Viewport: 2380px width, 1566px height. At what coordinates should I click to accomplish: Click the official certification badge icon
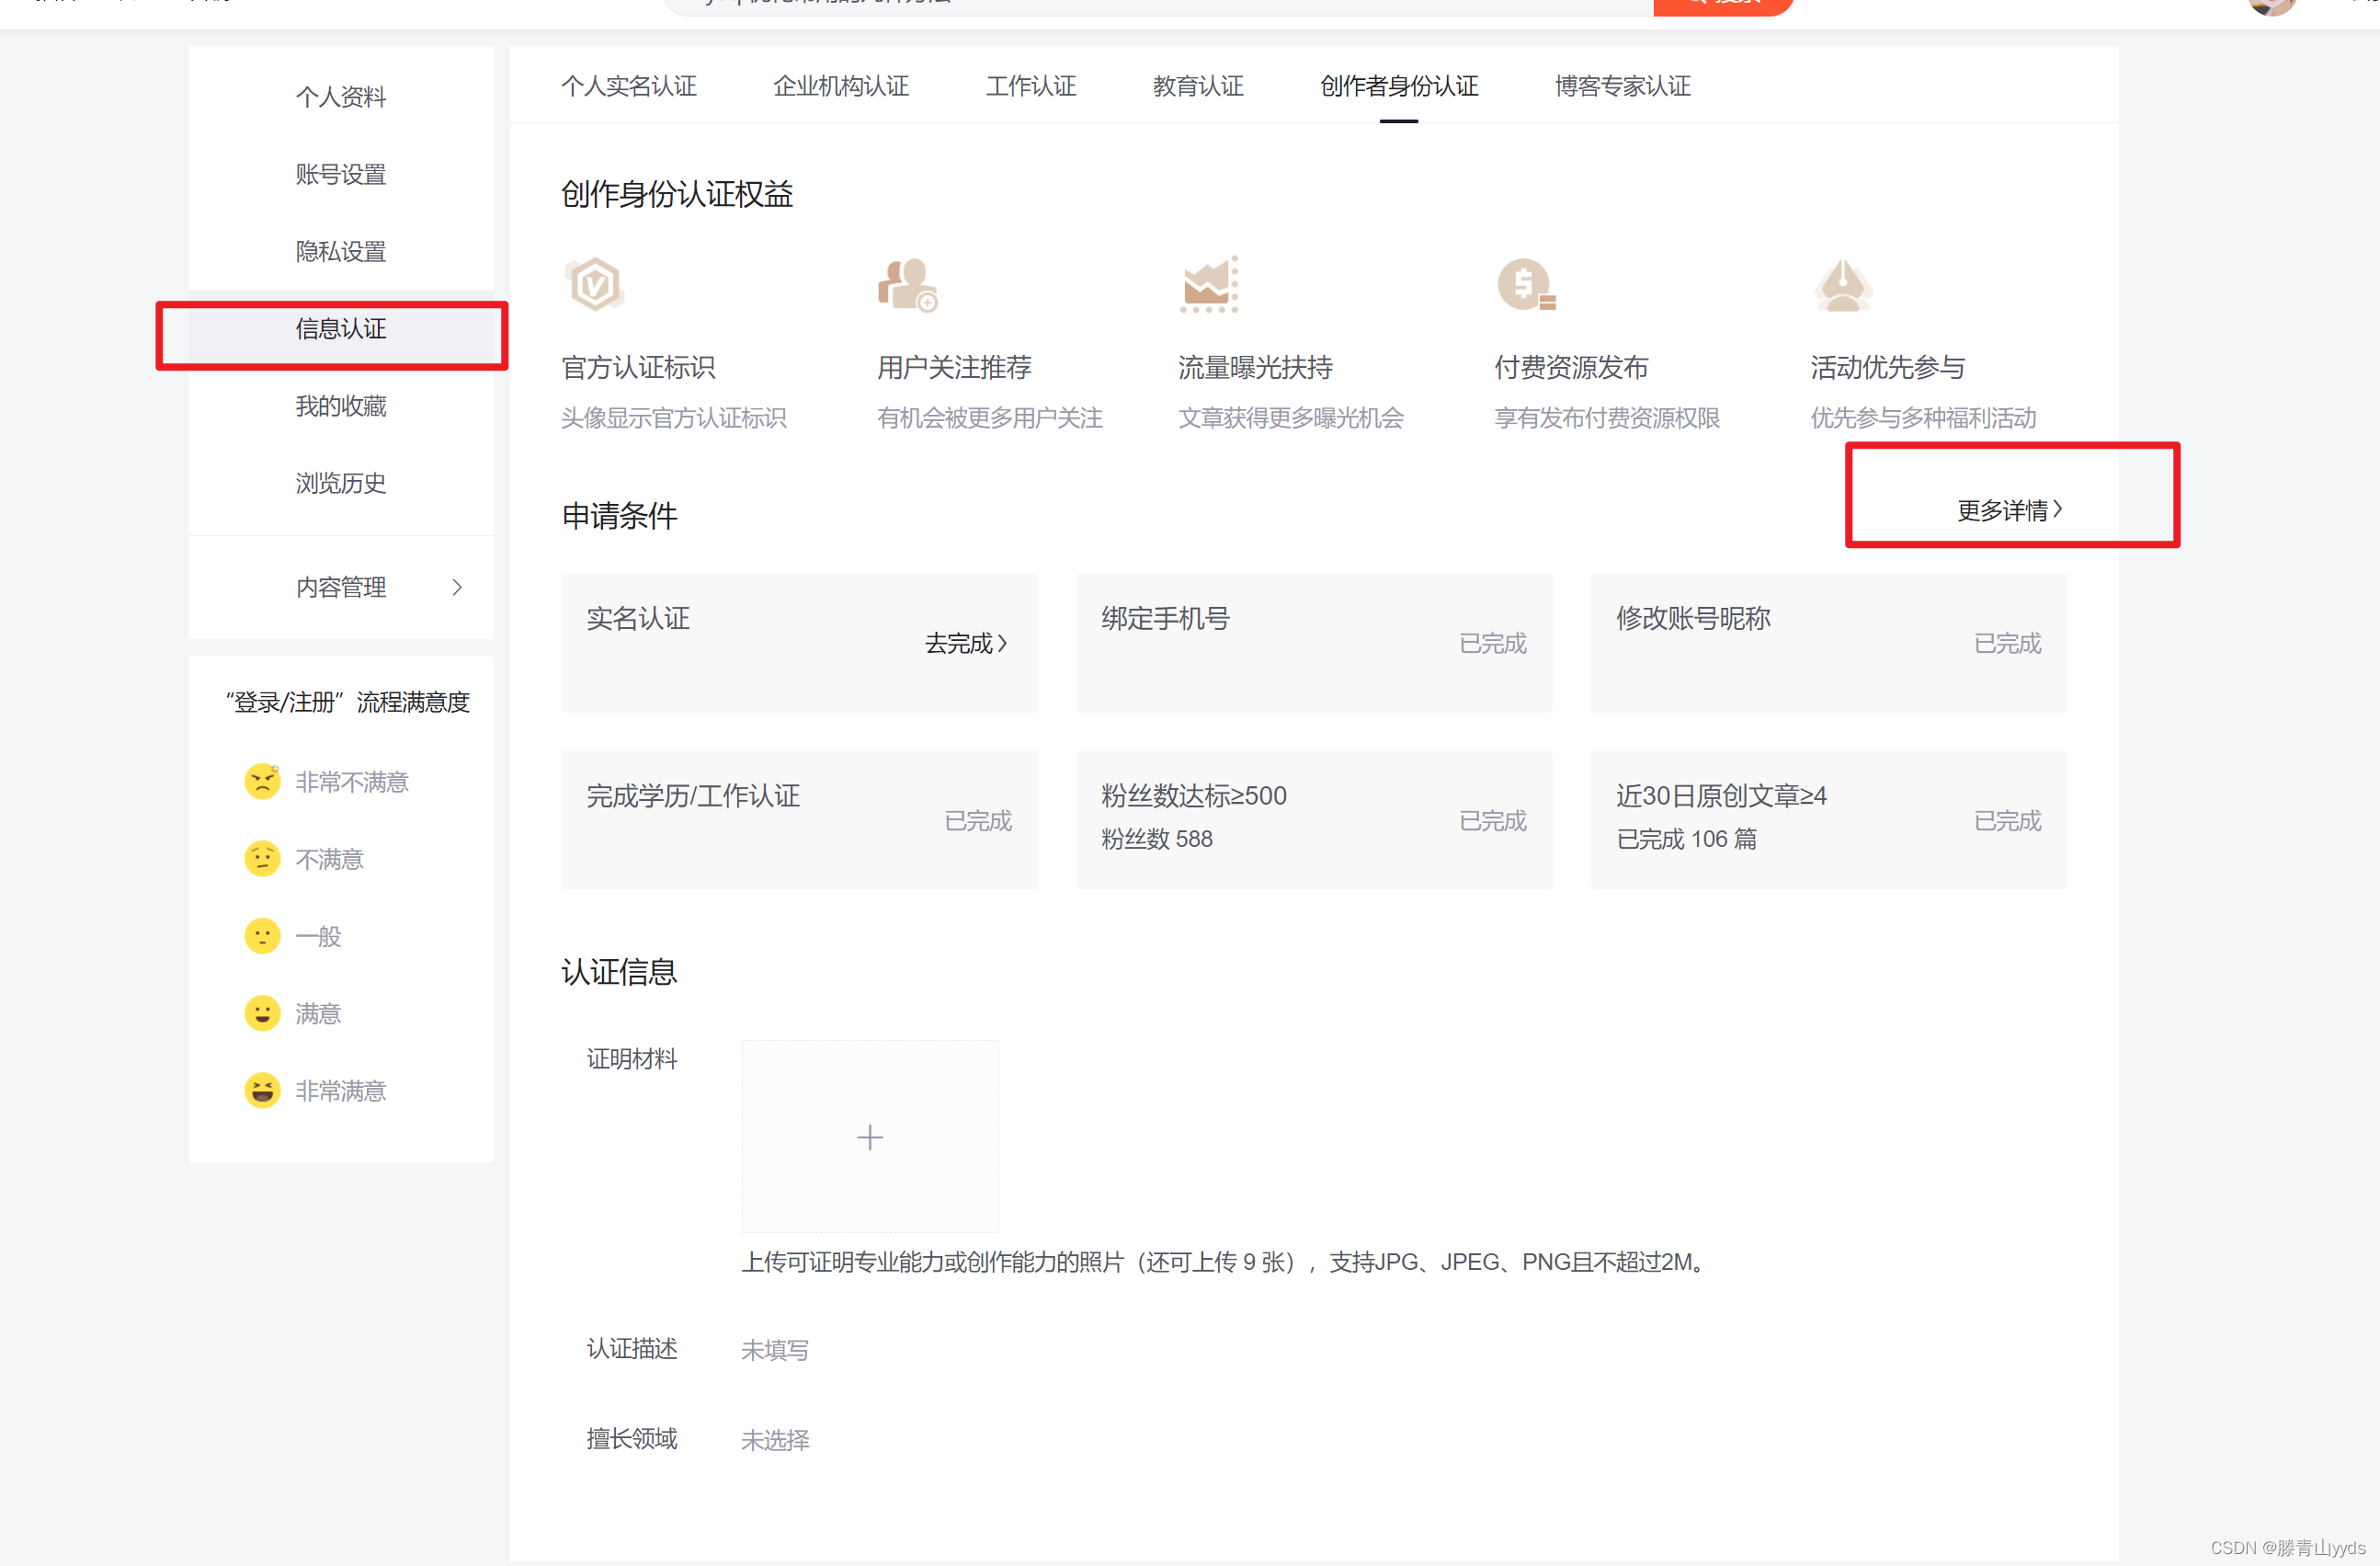(594, 284)
